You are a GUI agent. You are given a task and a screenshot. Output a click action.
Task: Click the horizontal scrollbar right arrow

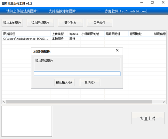click(x=164, y=102)
